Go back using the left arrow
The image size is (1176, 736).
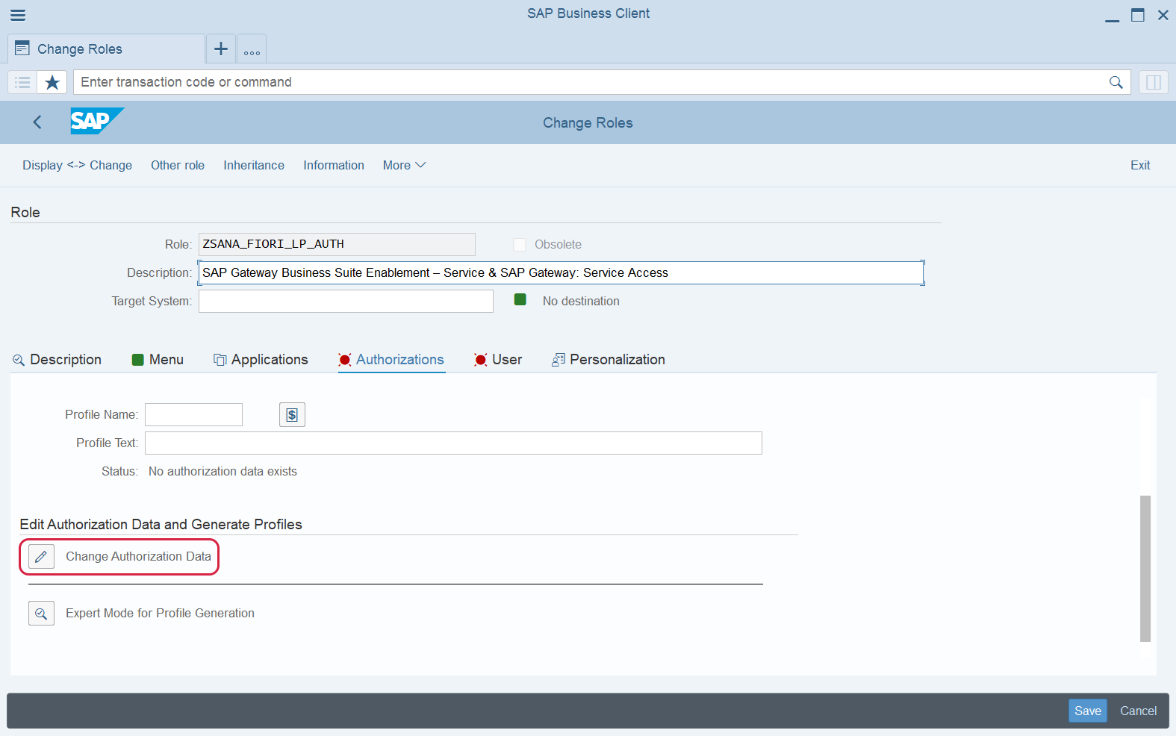pos(37,122)
